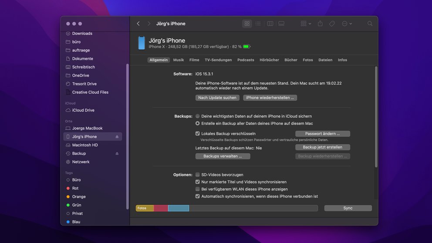Screen dimensions: 432x243
Task: Switch to the Musik tab
Action: 179,60
